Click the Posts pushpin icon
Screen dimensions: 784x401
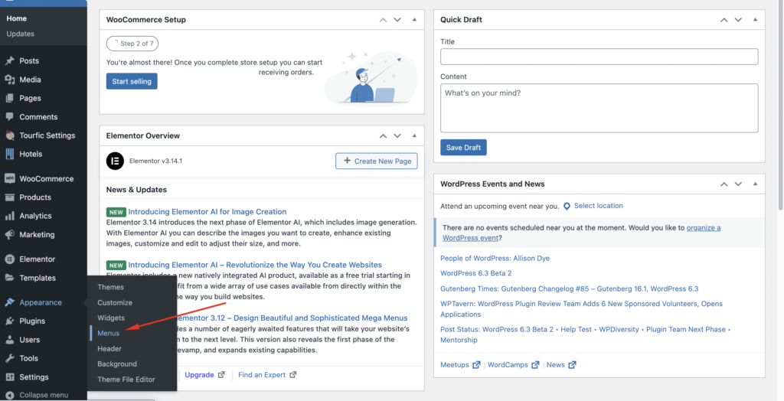point(9,61)
